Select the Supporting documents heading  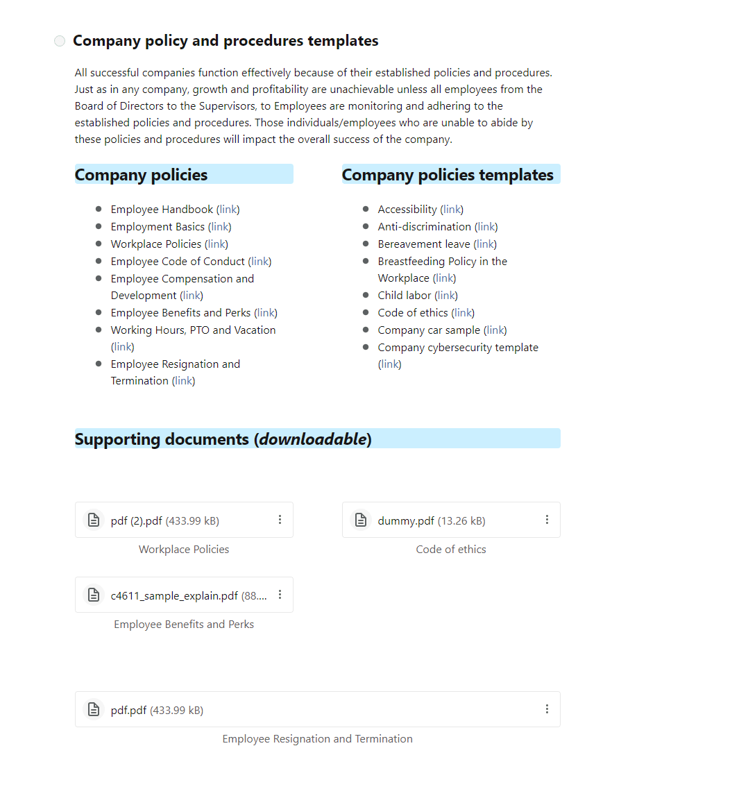click(223, 439)
